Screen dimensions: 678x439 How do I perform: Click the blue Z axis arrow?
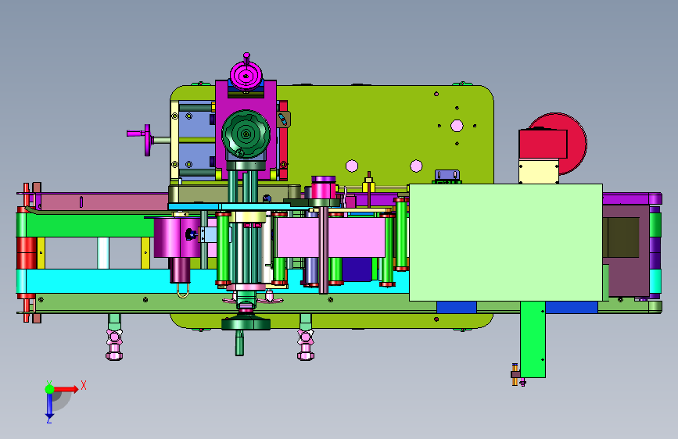pyautogui.click(x=49, y=405)
